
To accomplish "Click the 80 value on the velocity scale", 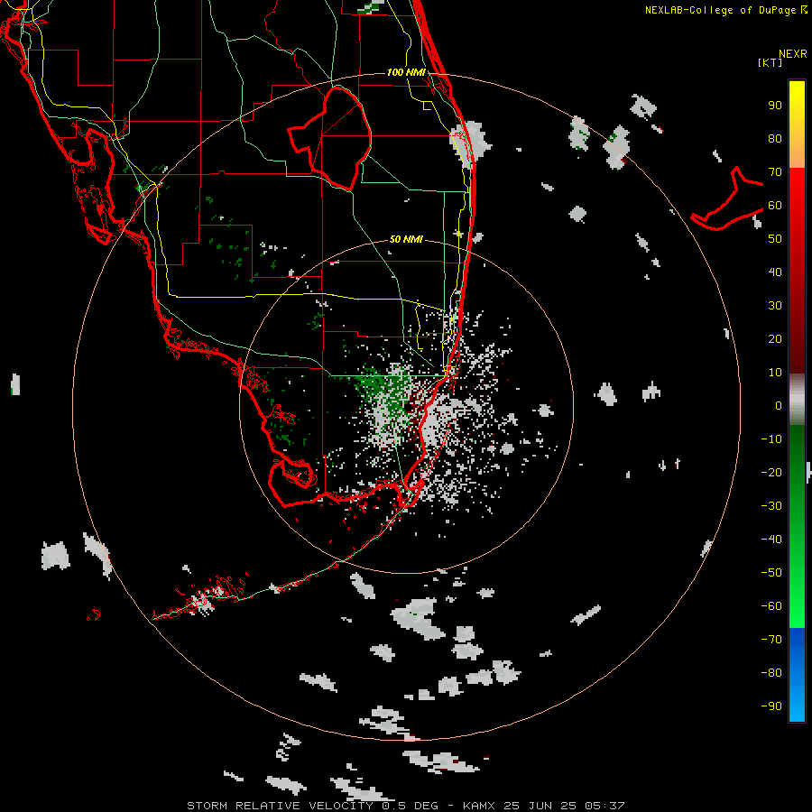I will click(775, 139).
